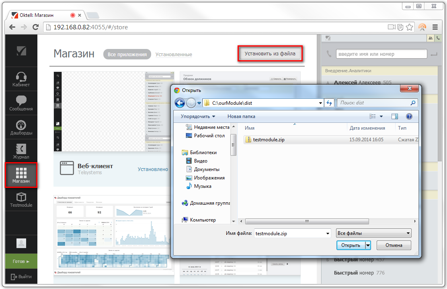The height and width of the screenshot is (289, 447).
Task: Click the Установить из файла button
Action: (x=270, y=54)
